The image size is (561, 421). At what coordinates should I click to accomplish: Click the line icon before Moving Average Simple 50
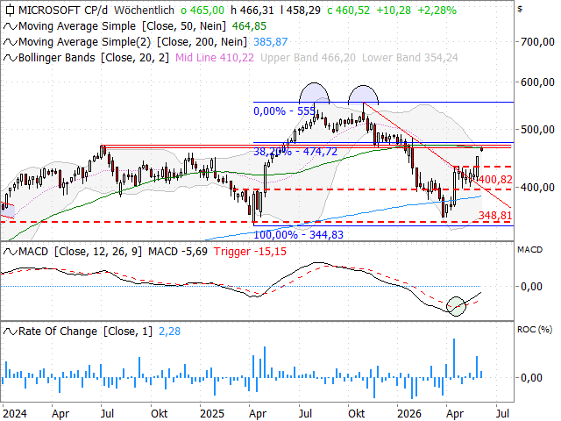point(10,26)
